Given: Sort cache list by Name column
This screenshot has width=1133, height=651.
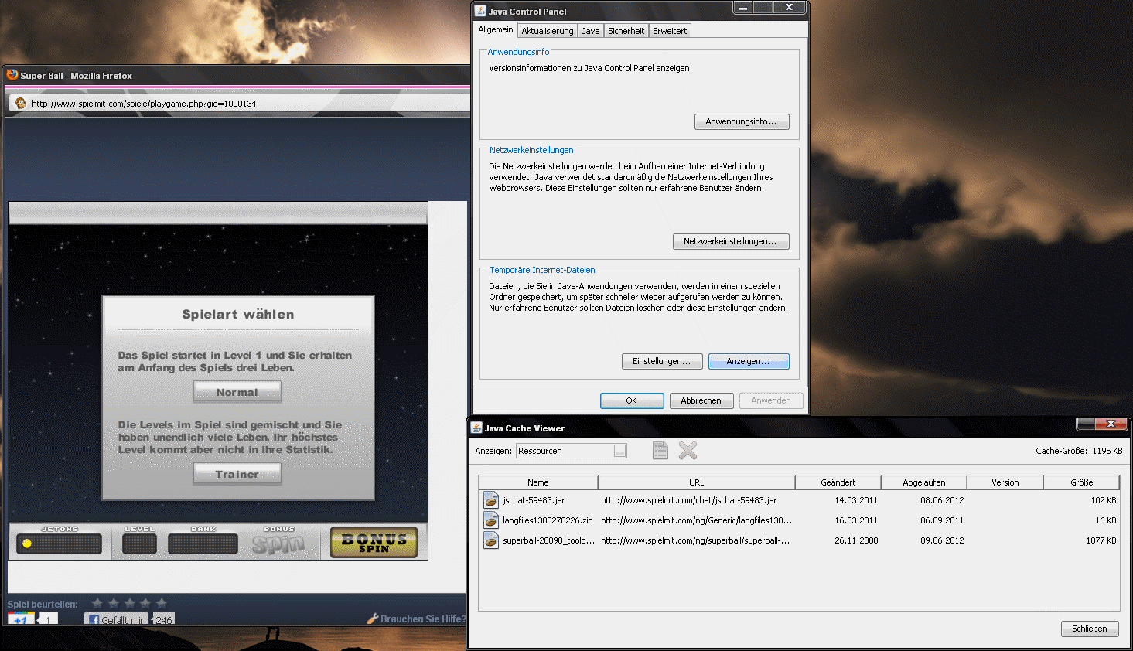Looking at the screenshot, I should click(537, 482).
